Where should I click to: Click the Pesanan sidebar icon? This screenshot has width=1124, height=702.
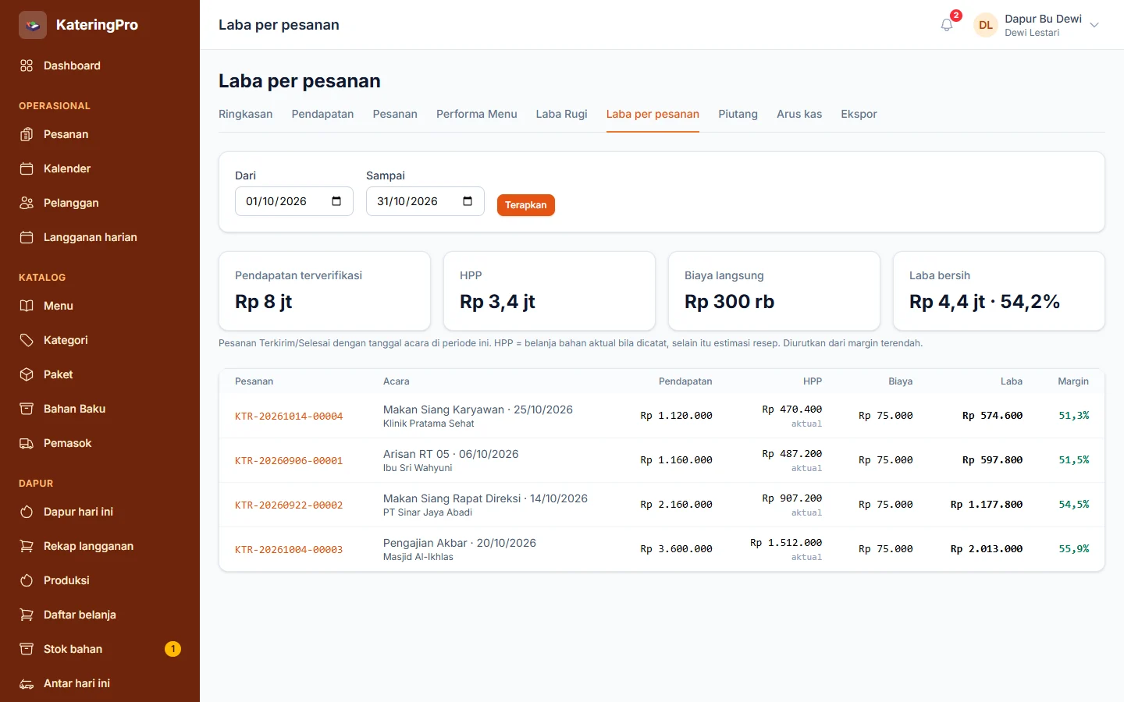coord(27,134)
